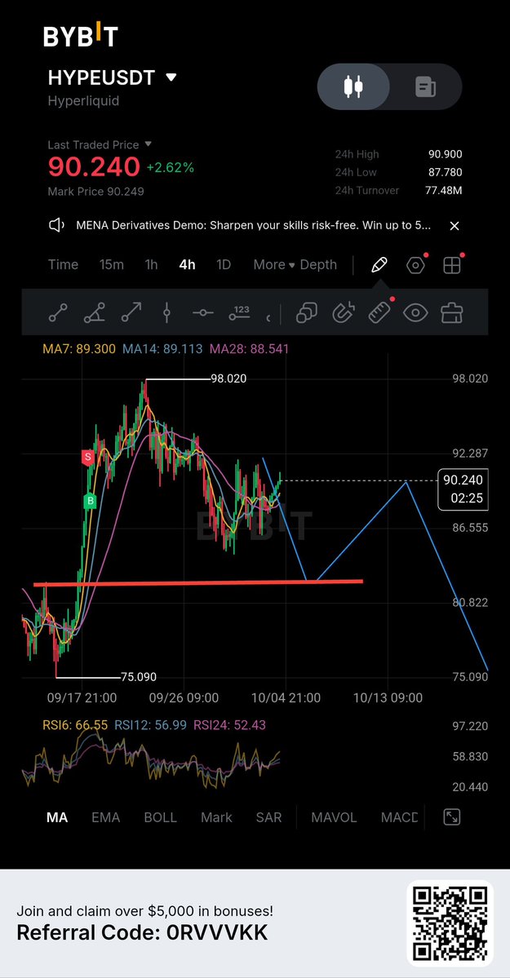Select the ruler measure tool
Screen dimensions: 510x978
(x=379, y=312)
